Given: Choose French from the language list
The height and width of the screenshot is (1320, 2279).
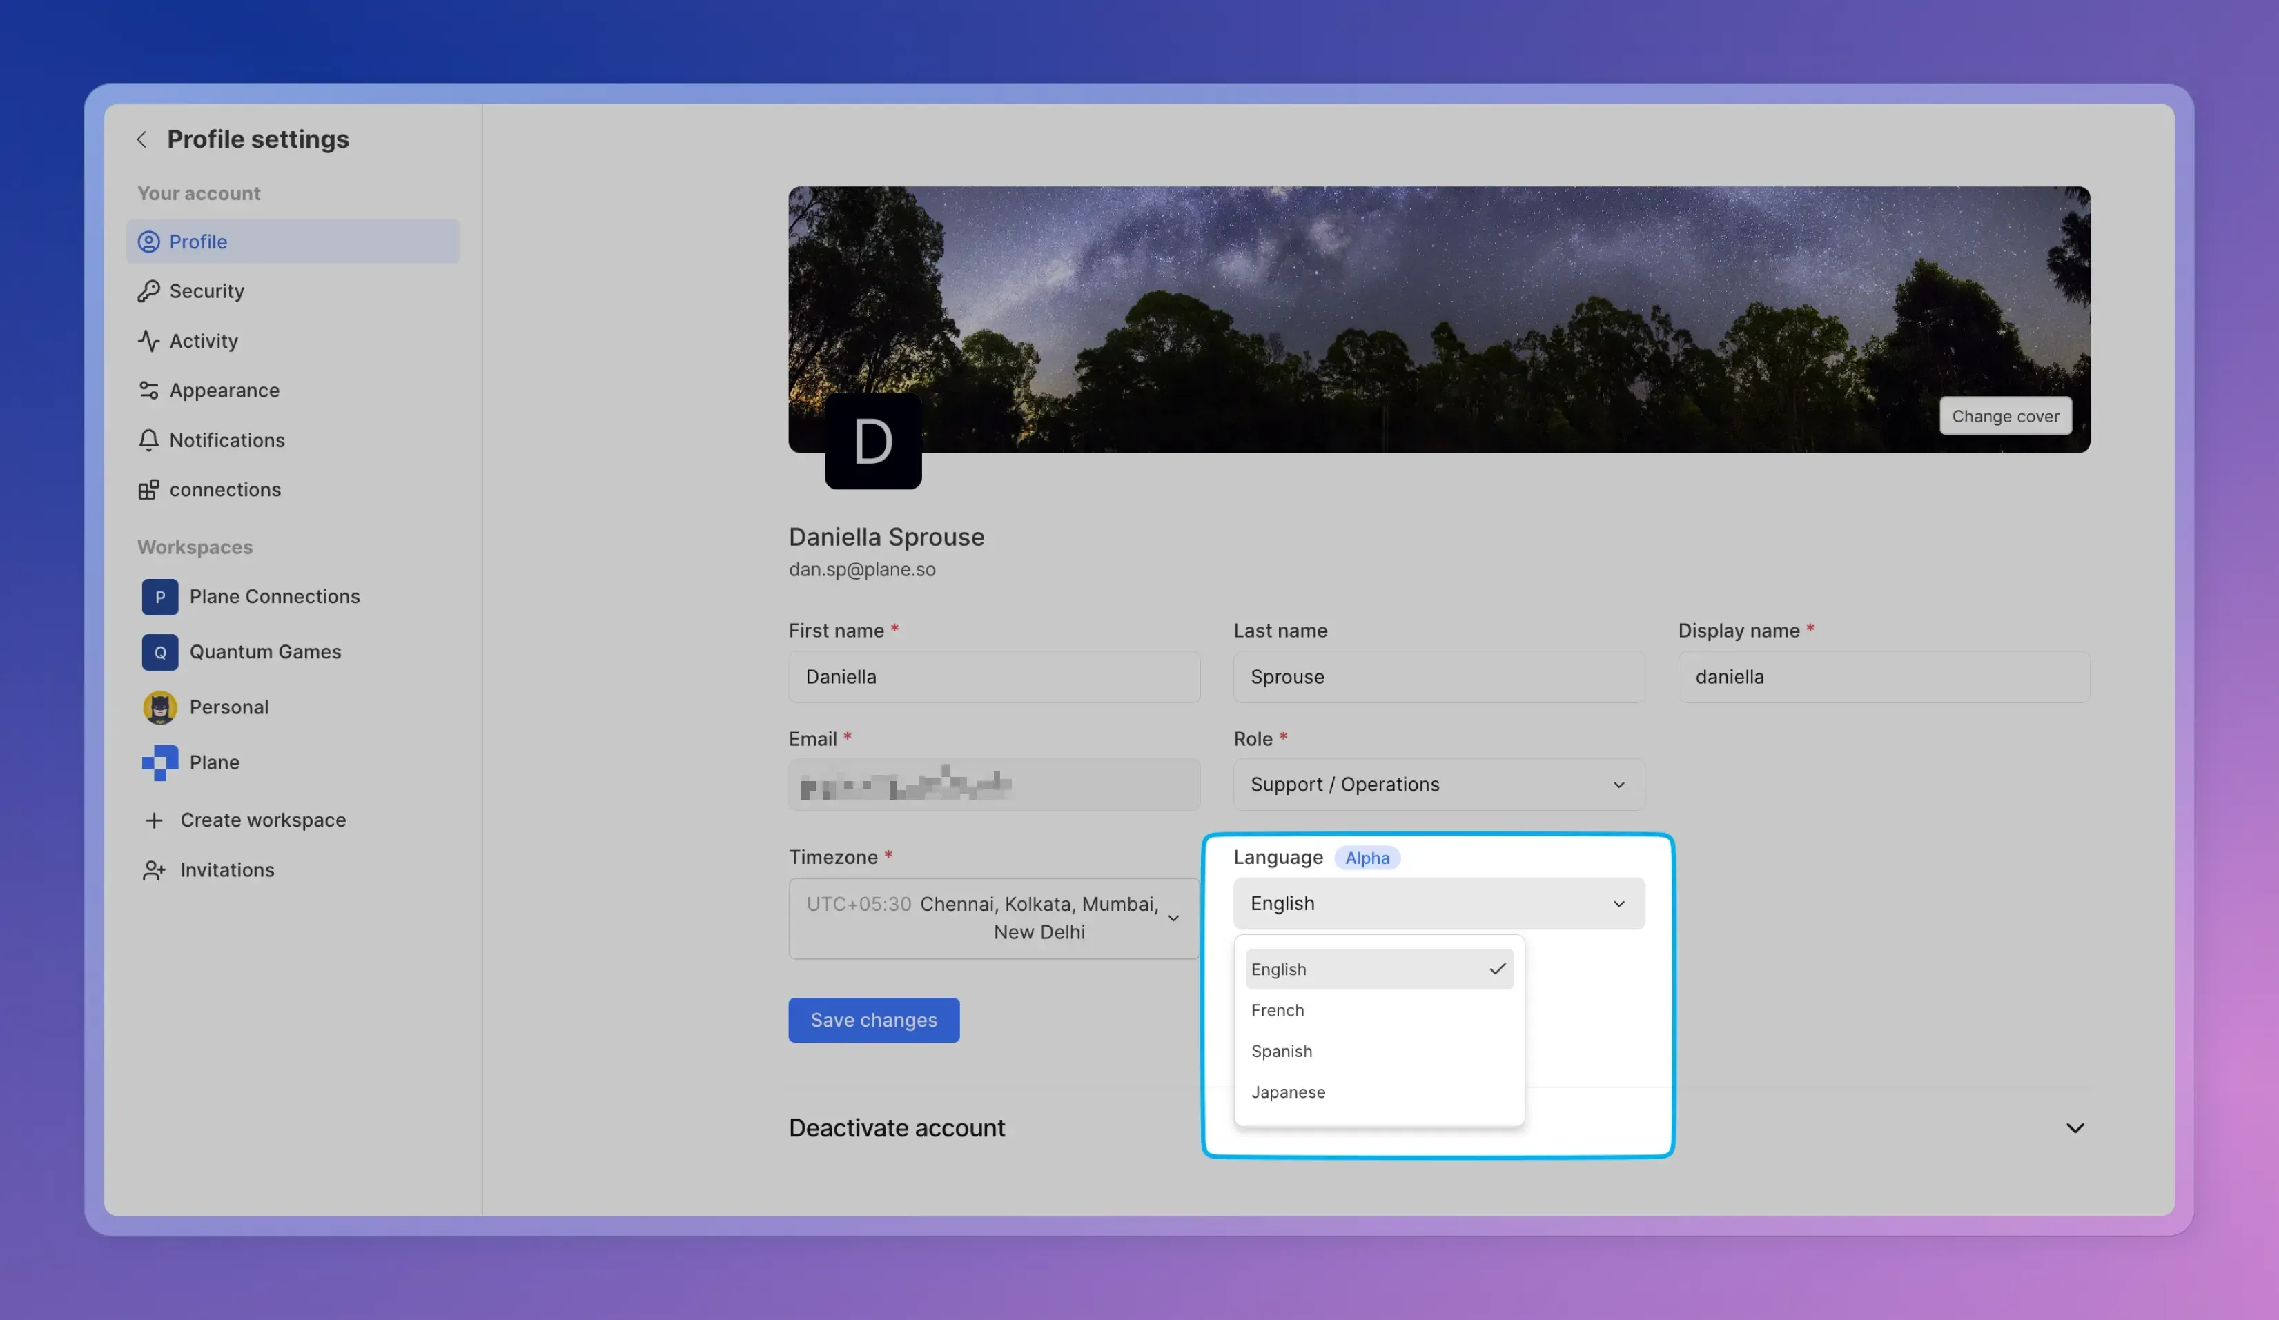Looking at the screenshot, I should pyautogui.click(x=1277, y=1010).
